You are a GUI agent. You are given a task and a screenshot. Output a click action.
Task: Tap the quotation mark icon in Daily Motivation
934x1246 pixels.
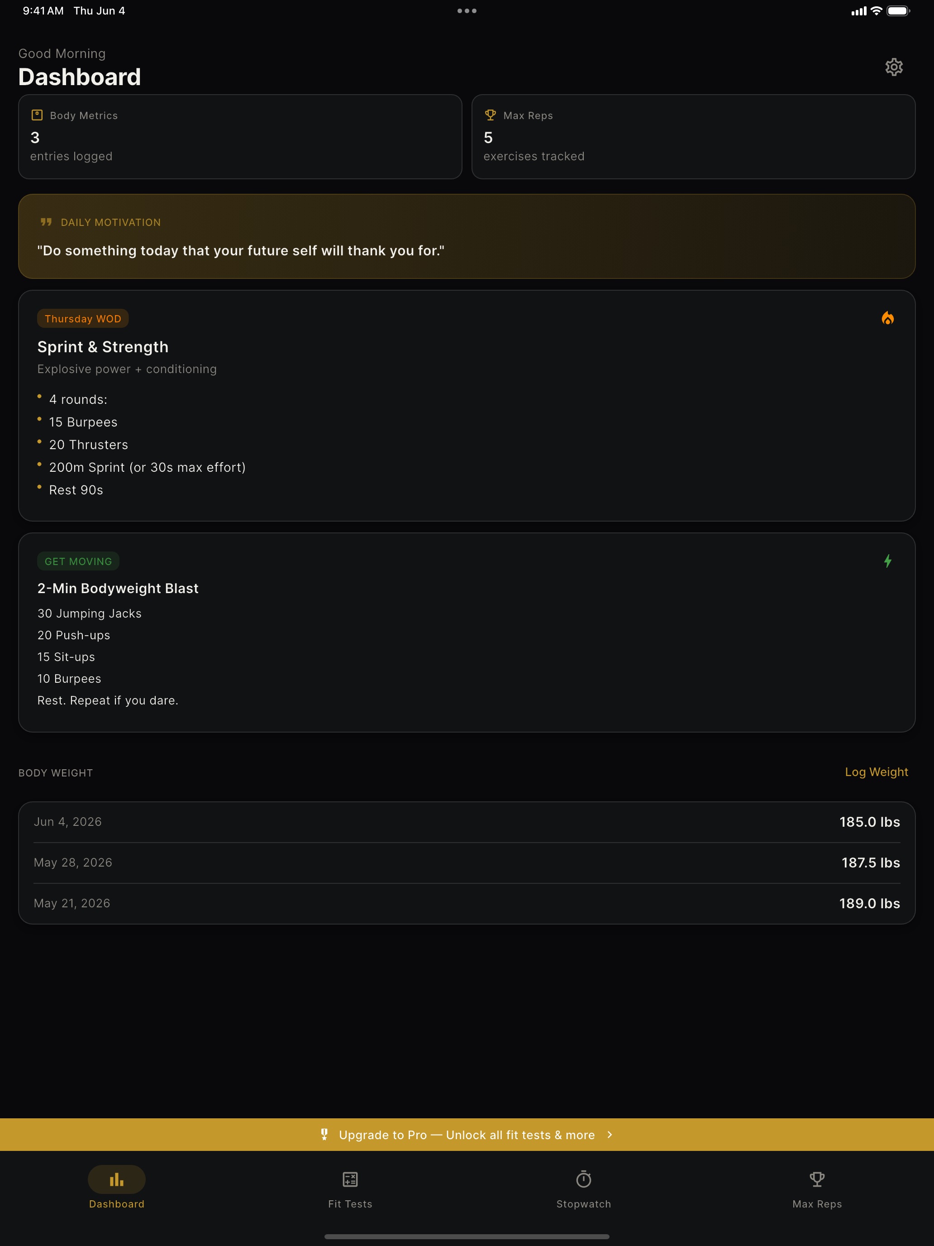click(x=46, y=222)
